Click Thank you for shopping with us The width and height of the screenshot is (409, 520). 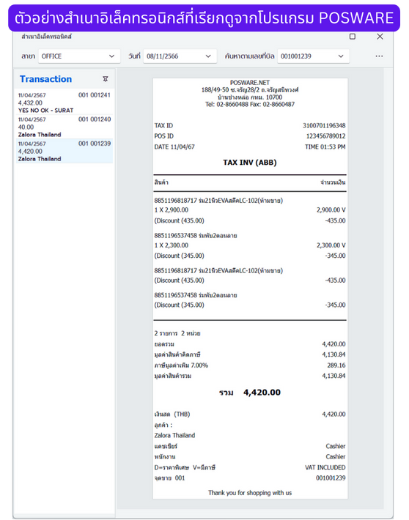click(250, 493)
